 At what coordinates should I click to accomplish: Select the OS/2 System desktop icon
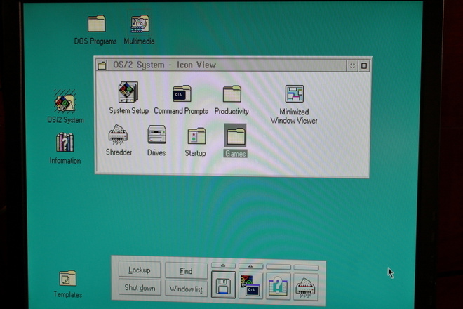click(x=65, y=101)
